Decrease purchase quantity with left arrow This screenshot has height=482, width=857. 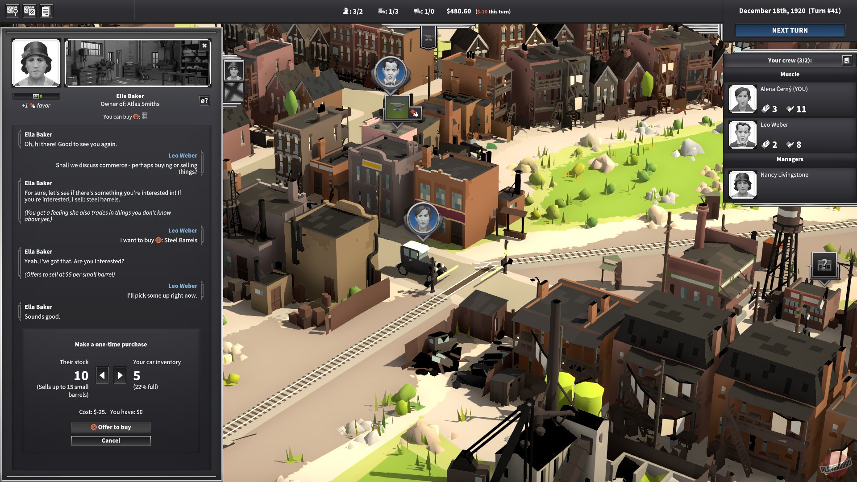[102, 375]
